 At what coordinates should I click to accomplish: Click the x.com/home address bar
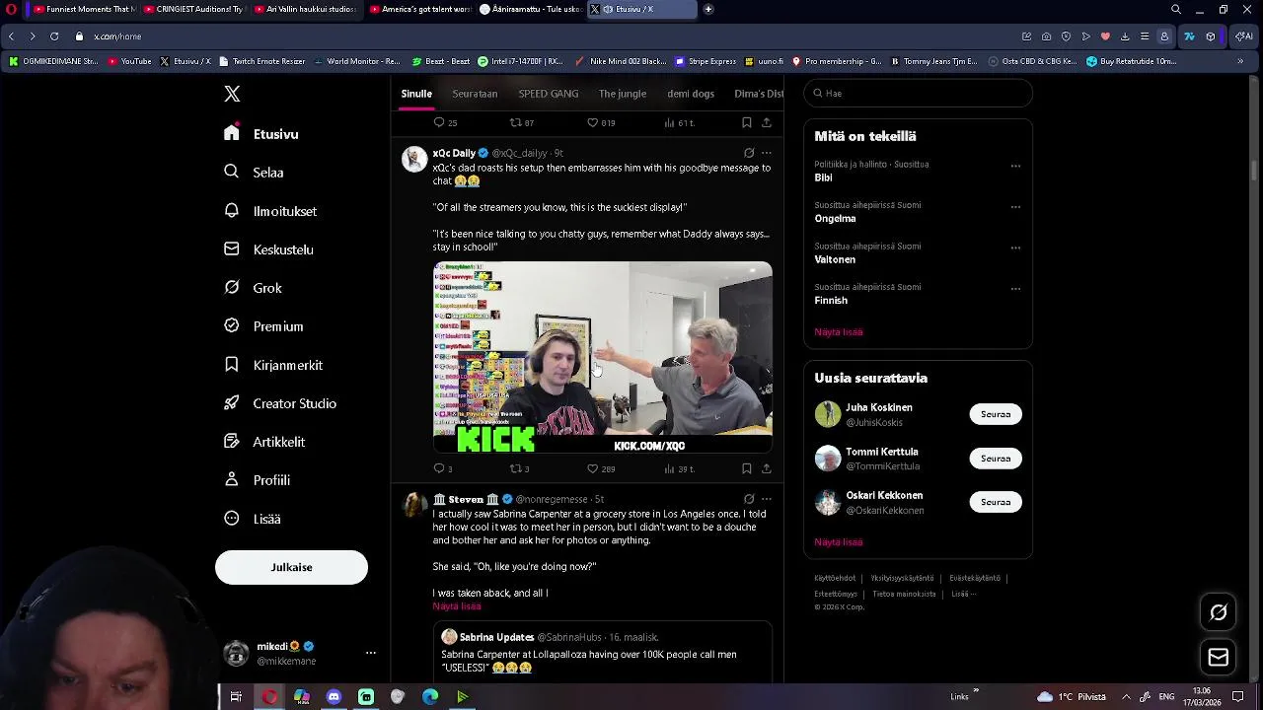pyautogui.click(x=117, y=36)
